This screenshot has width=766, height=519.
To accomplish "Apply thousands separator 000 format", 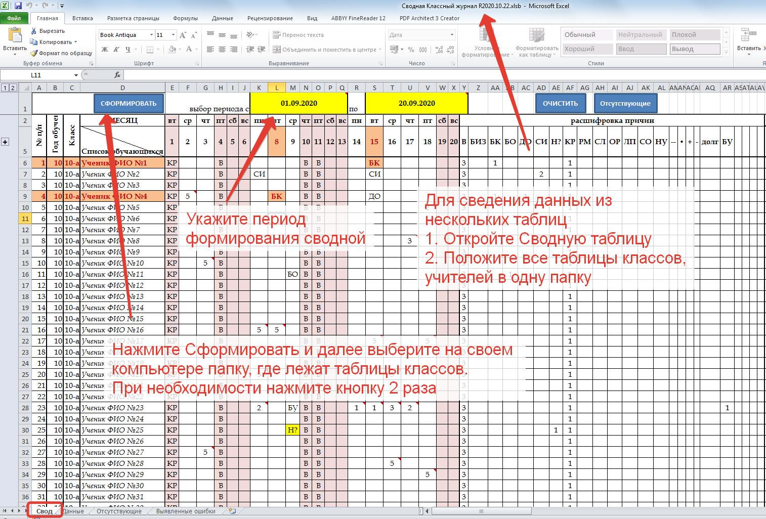I will point(423,49).
